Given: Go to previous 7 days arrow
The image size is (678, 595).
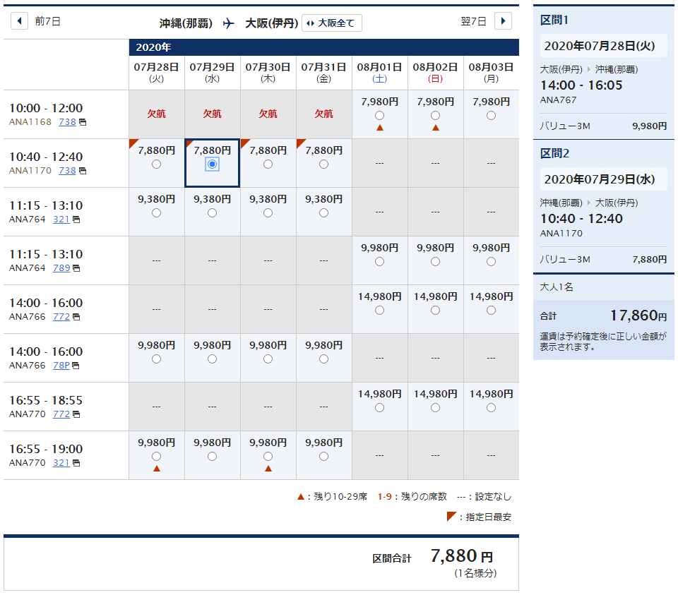Looking at the screenshot, I should 19,20.
